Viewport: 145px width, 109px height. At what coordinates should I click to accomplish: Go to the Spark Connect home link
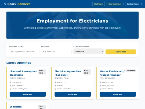click(x=17, y=4)
